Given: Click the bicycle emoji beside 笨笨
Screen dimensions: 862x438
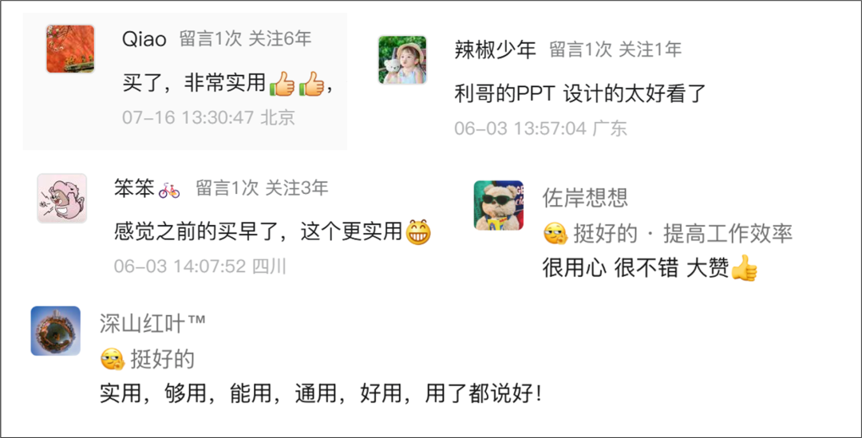Looking at the screenshot, I should (168, 190).
